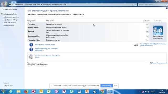Select Performance Information and Tools breadcrumb
Image resolution: width=168 pixels, height=94 pixels.
[x=55, y=5]
